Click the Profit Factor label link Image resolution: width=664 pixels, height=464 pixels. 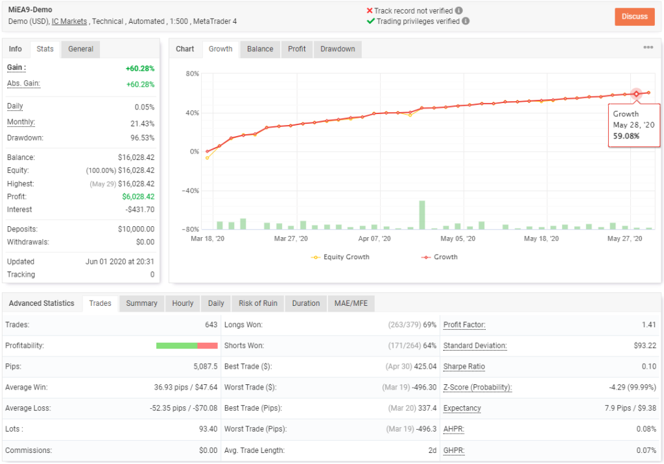coord(464,325)
